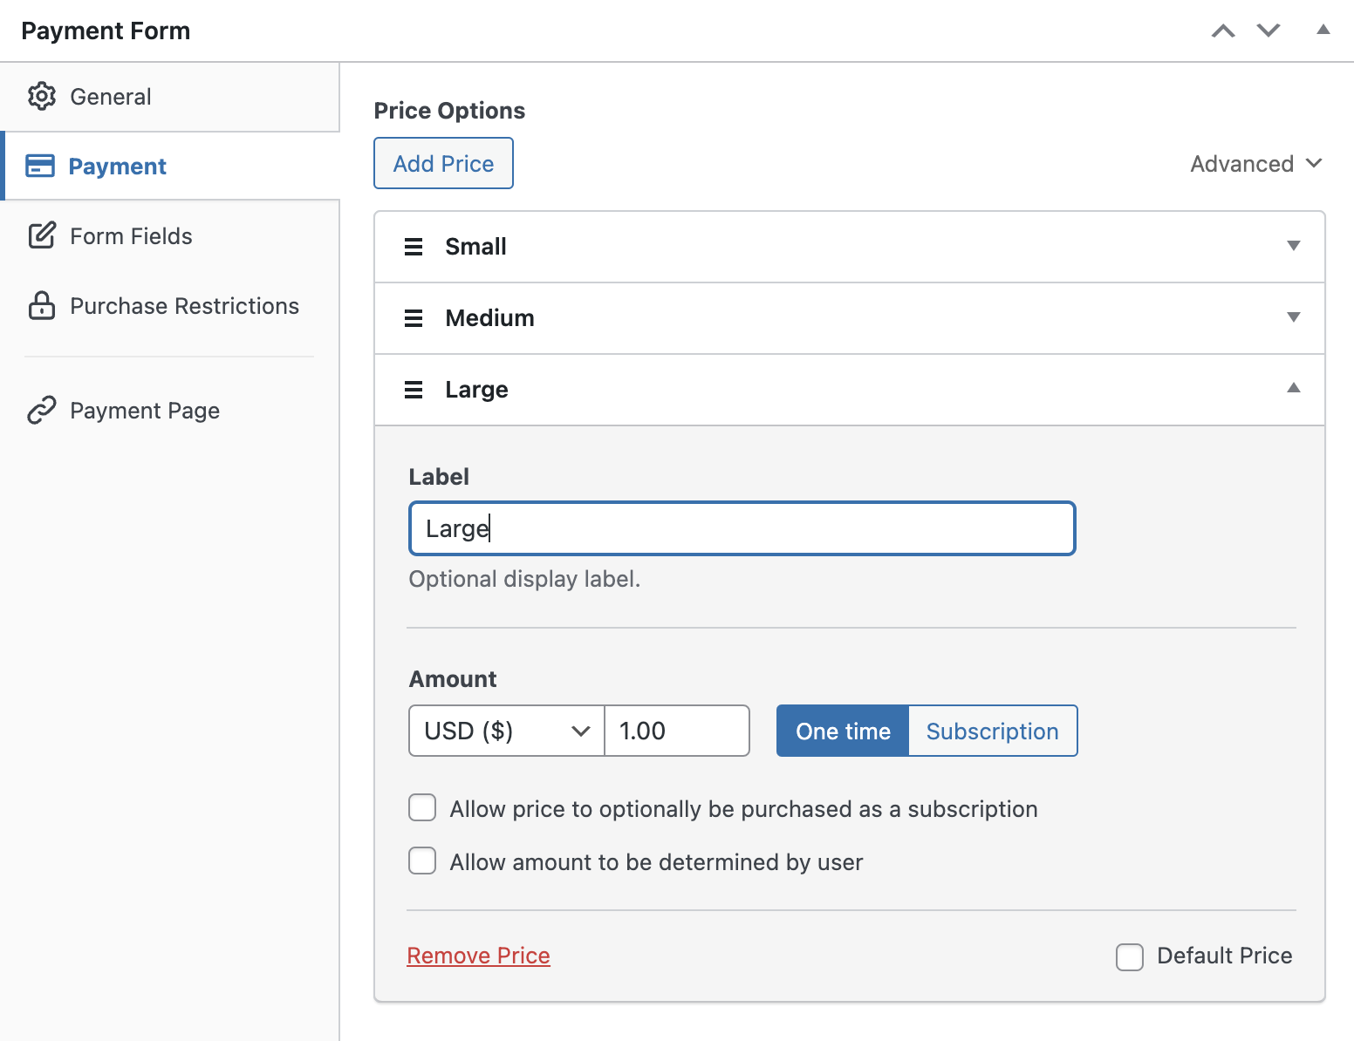Click the Payment Page link icon
The height and width of the screenshot is (1041, 1354).
[x=41, y=410]
